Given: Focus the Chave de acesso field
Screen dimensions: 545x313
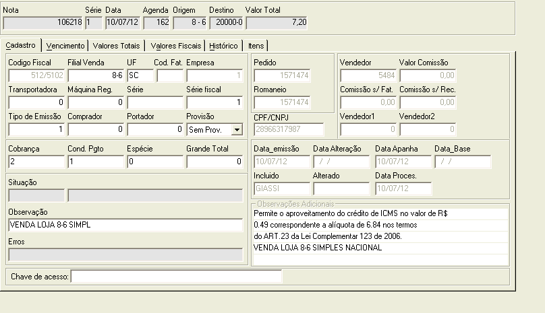Looking at the screenshot, I should [x=176, y=277].
